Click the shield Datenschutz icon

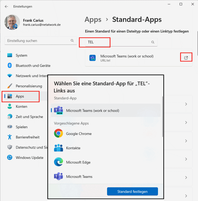10,147
